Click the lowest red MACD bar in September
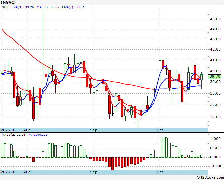 coord(113,164)
